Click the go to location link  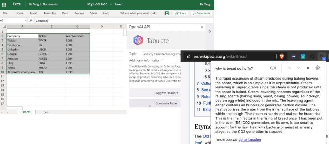[249, 140]
